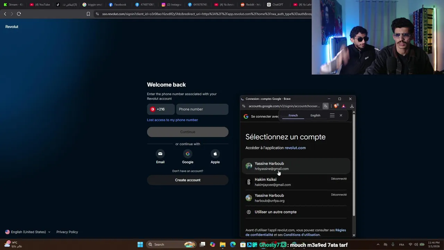Image resolution: width=444 pixels, height=250 pixels.
Task: Open File Explorer from the taskbar
Action: pos(223,244)
